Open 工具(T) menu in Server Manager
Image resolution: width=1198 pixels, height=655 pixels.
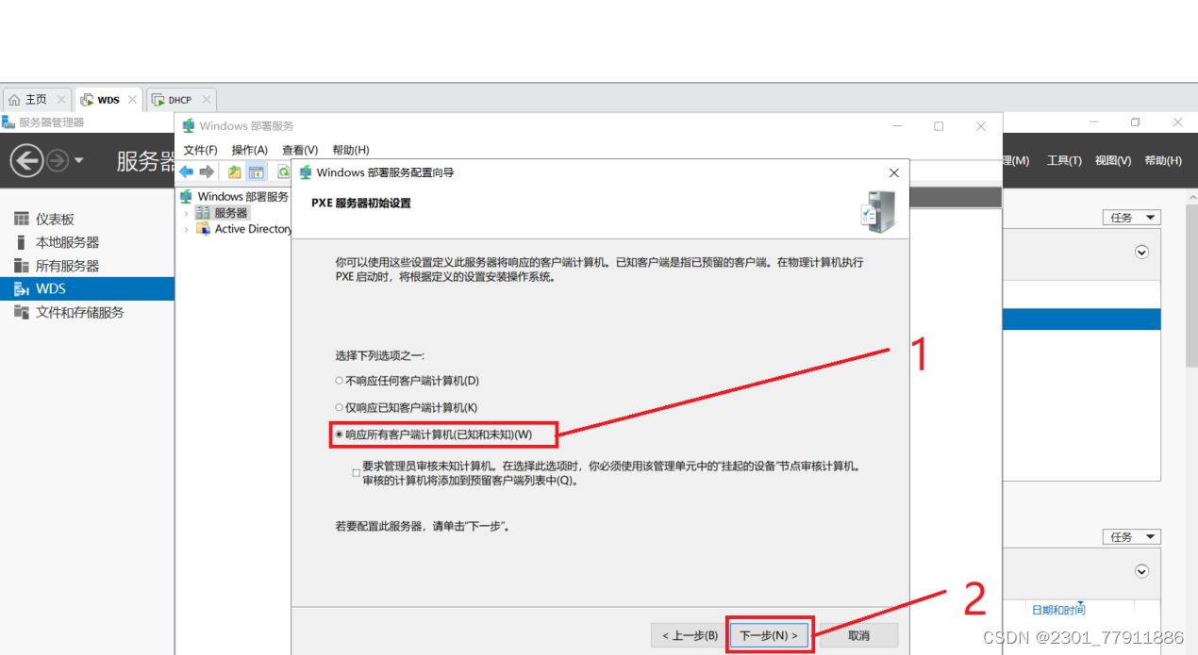(1064, 160)
